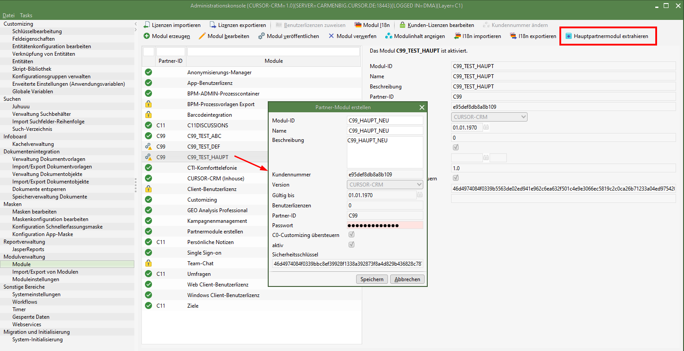This screenshot has height=351, width=684.
Task: Click the Modul bearbeiten pencil icon
Action: coord(202,36)
